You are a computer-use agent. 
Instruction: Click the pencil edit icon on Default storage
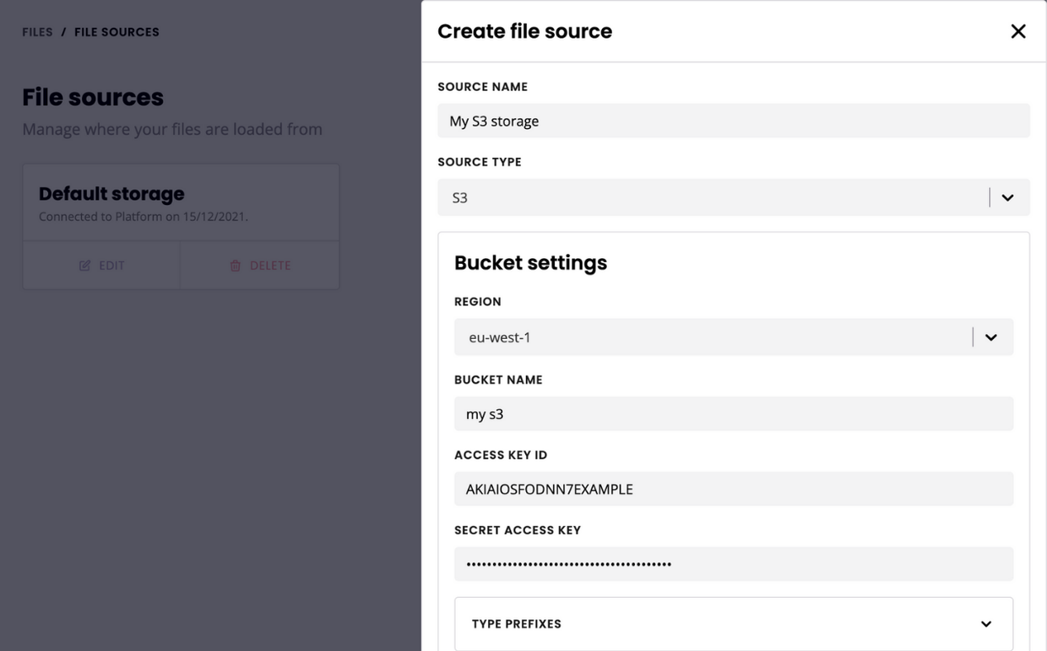pos(84,266)
